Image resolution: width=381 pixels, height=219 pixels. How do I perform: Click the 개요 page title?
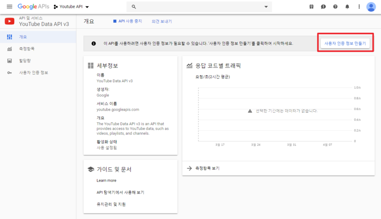point(89,21)
